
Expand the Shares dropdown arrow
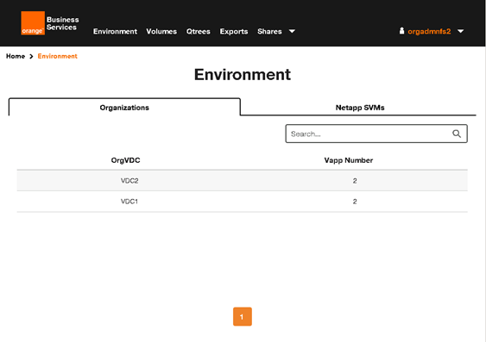(x=292, y=31)
